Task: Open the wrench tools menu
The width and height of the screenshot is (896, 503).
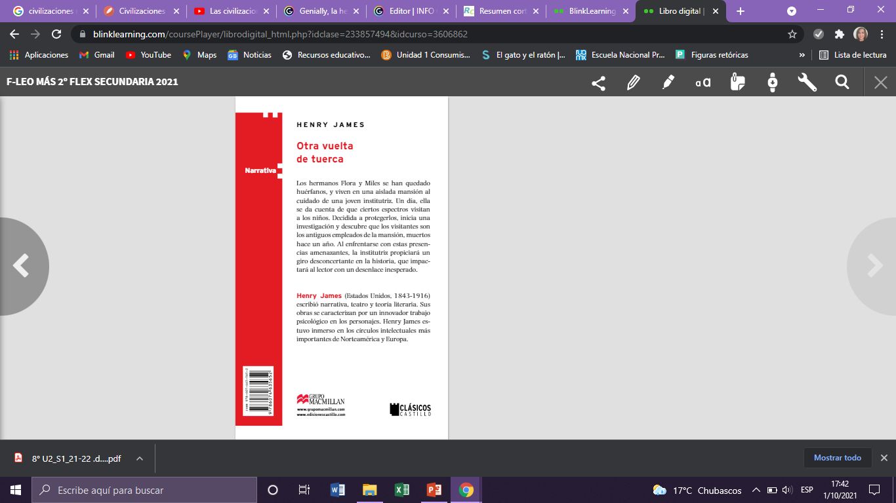Action: (807, 82)
